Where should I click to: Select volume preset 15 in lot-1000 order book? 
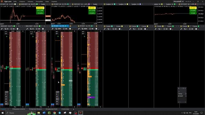click(x=57, y=96)
